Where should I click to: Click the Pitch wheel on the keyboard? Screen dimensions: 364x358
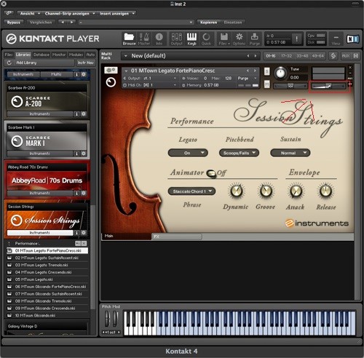pos(107,319)
